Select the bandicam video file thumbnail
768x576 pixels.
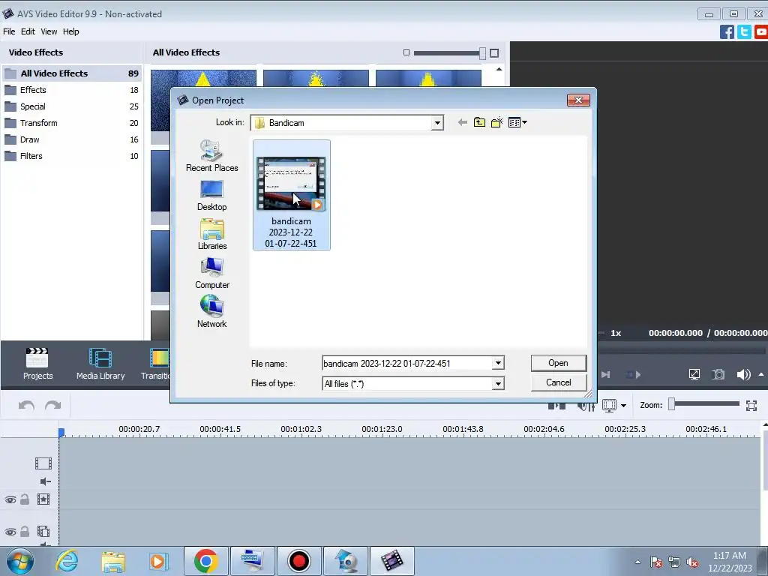click(292, 195)
